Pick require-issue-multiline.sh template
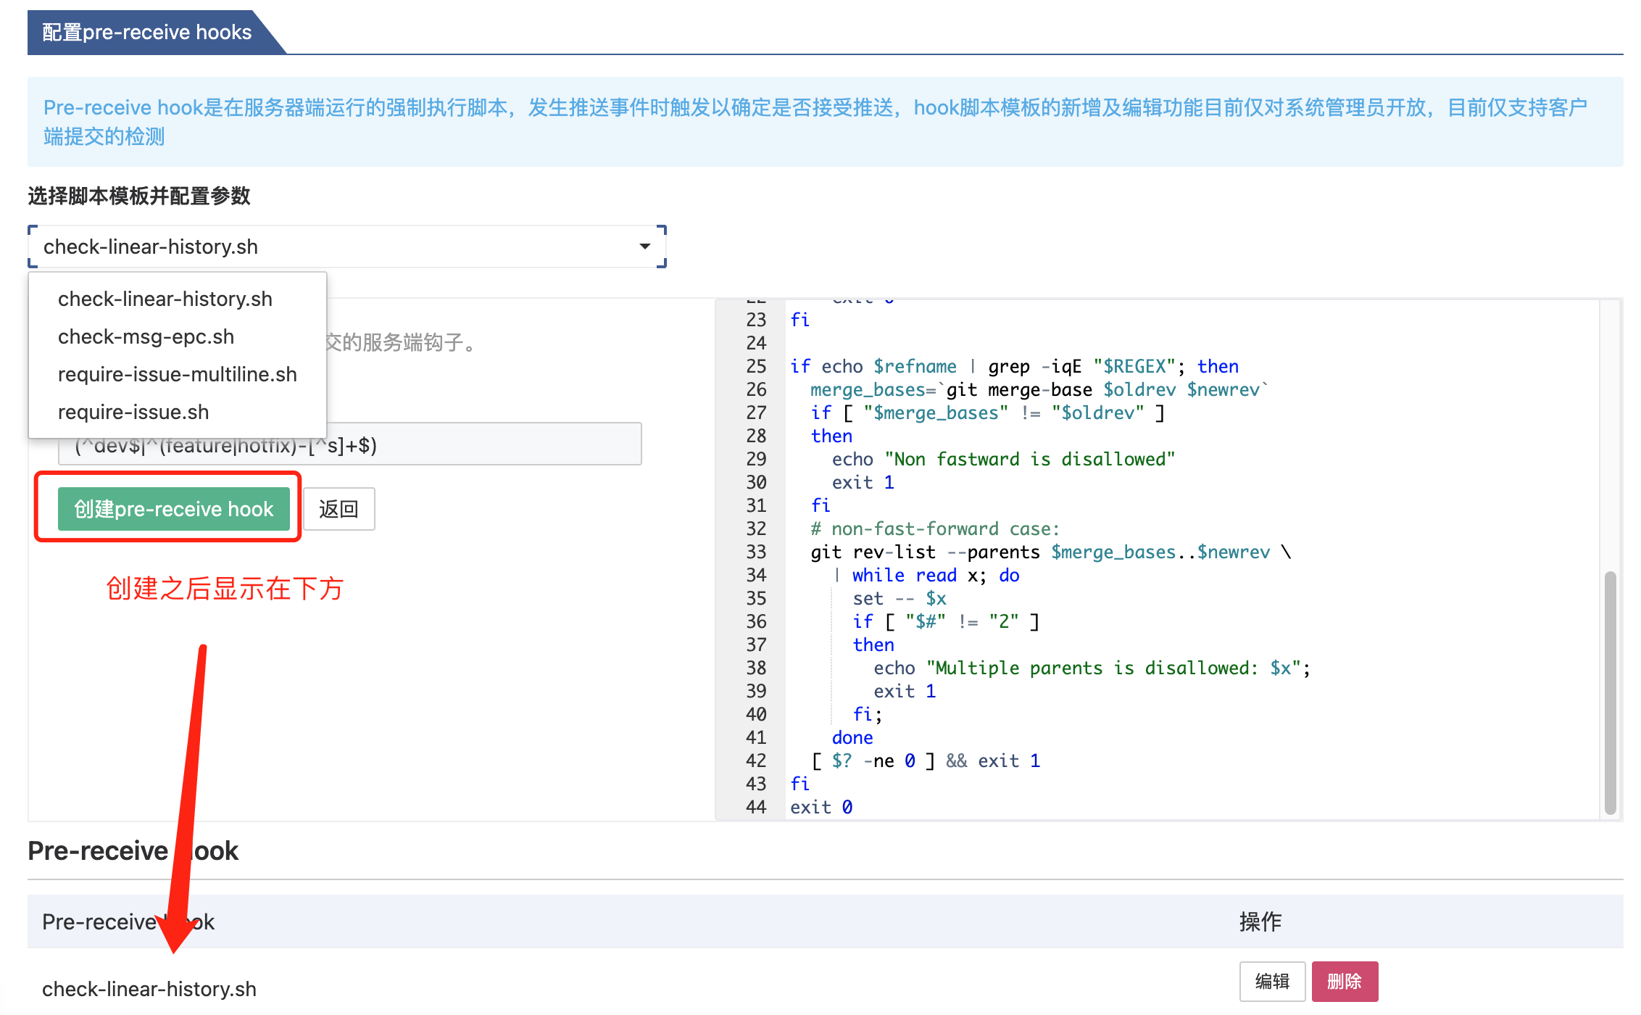The height and width of the screenshot is (1015, 1641). click(x=177, y=374)
